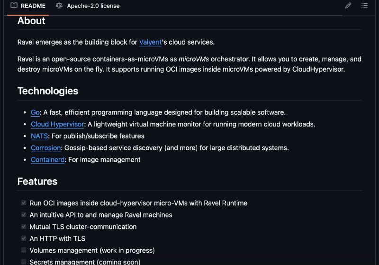Image resolution: width=379 pixels, height=265 pixels.
Task: Click the 'About' heading
Action: point(31,21)
